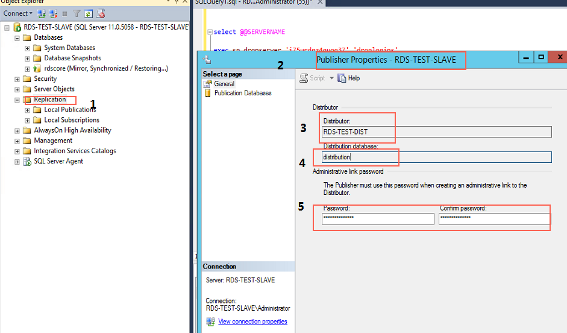Click the connection properties icon
567x333 pixels.
point(210,322)
